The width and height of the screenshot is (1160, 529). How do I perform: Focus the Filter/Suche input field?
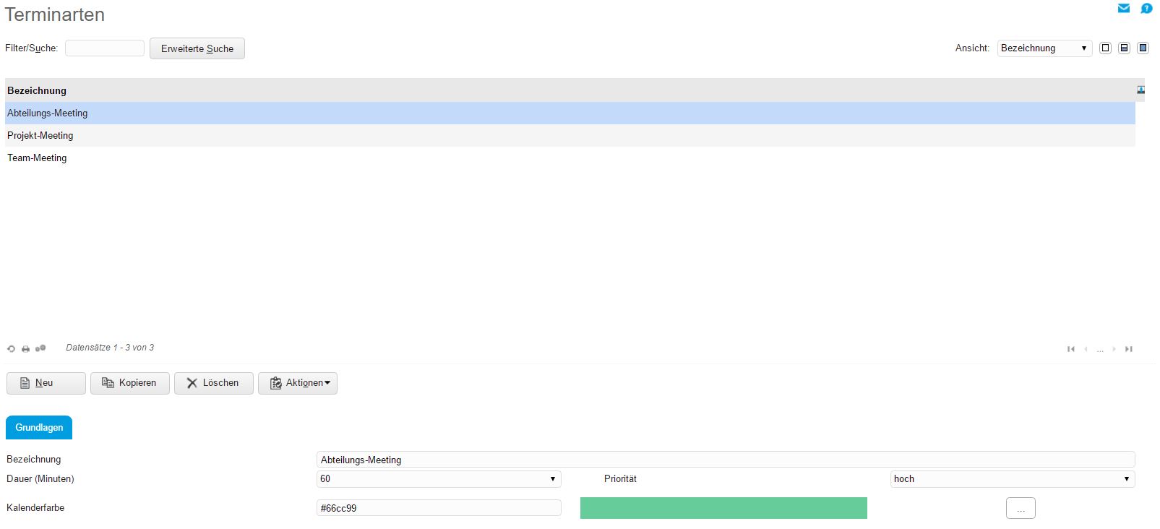tap(105, 48)
